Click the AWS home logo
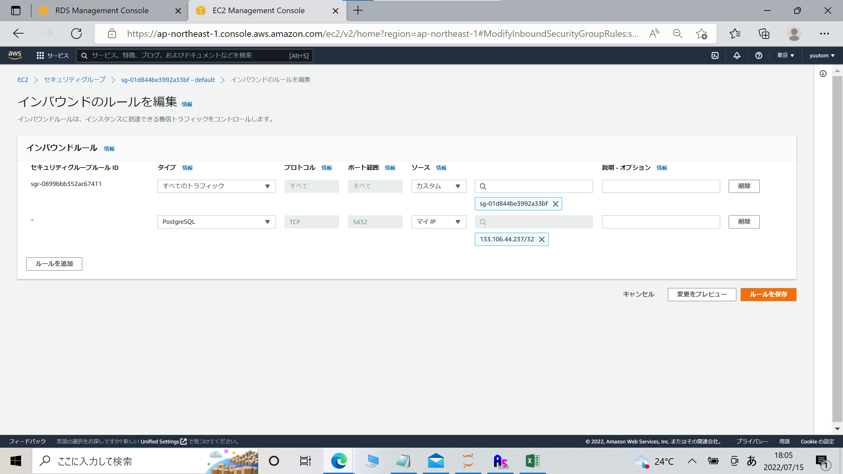 [x=14, y=55]
